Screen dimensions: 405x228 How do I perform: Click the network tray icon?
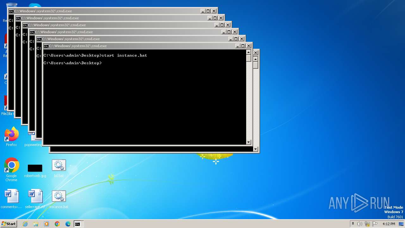(x=367, y=224)
